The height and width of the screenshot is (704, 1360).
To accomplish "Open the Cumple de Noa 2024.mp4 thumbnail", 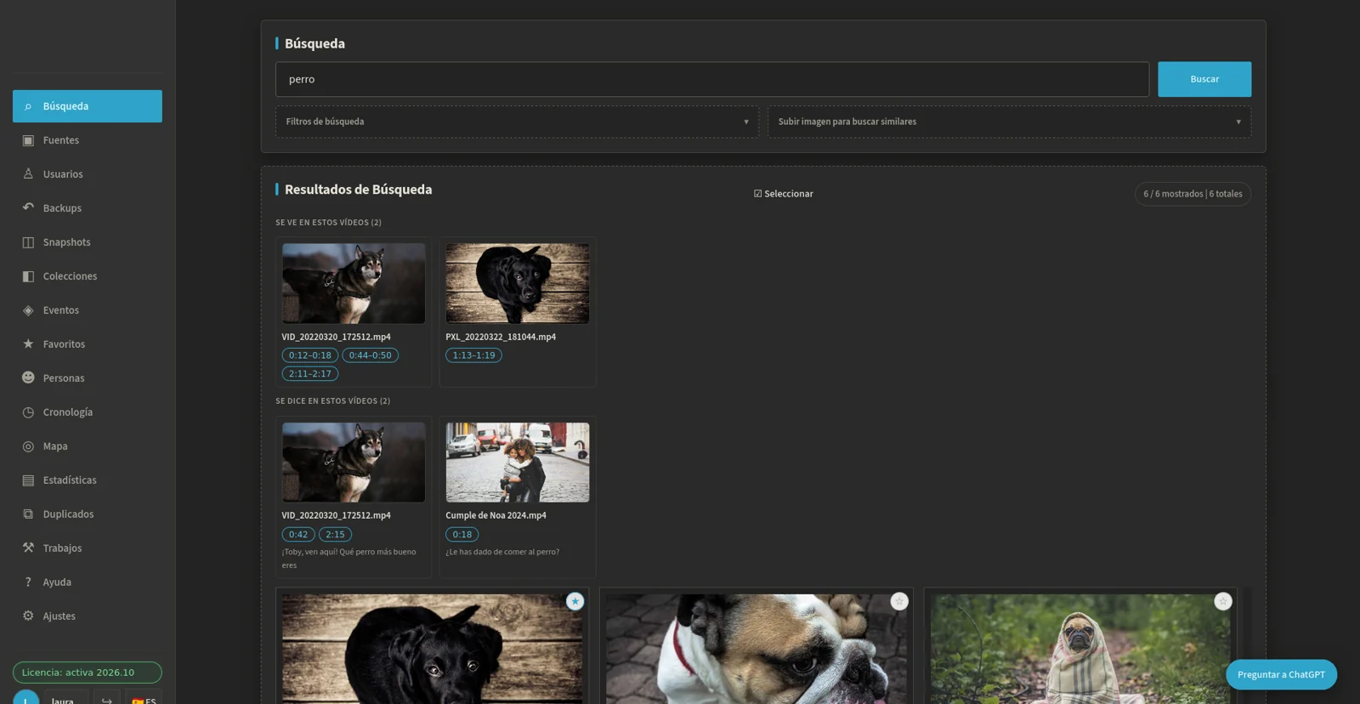I will click(518, 463).
